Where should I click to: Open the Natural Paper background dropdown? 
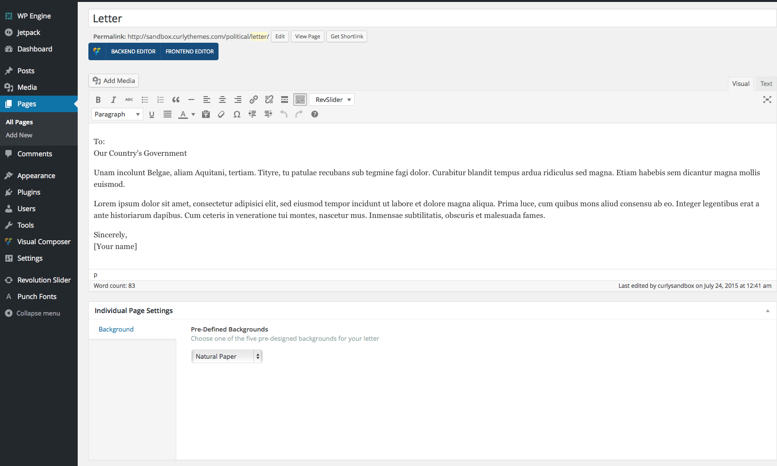227,356
